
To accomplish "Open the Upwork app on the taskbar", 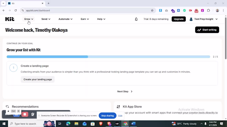I will tap(117, 124).
